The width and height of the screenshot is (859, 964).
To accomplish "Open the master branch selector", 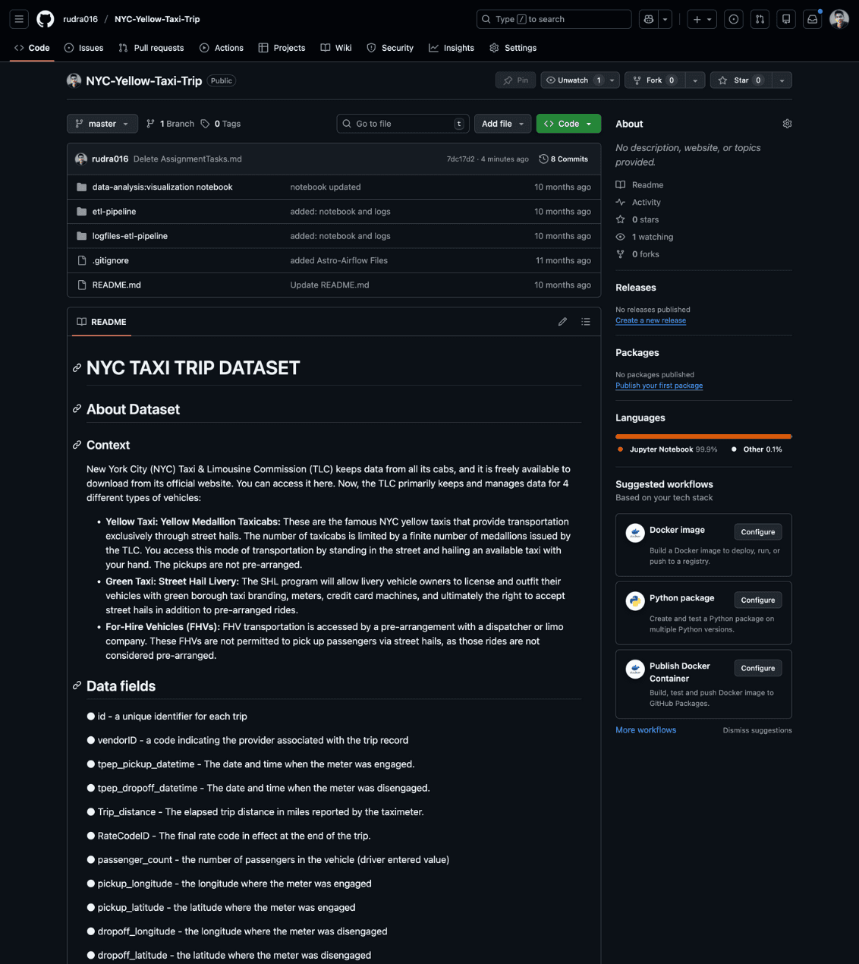I will [102, 123].
